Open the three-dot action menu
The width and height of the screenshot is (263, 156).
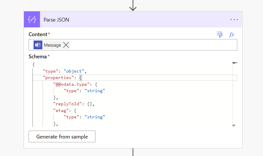(x=234, y=20)
